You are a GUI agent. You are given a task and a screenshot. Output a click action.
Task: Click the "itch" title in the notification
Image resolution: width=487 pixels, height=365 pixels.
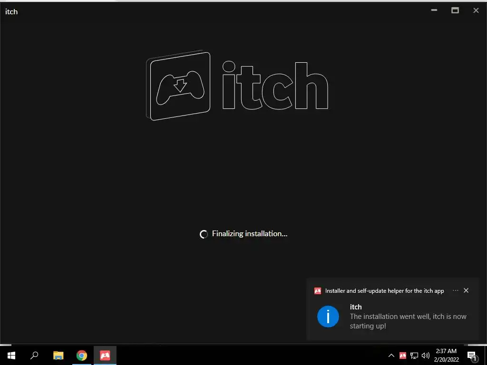pyautogui.click(x=356, y=307)
